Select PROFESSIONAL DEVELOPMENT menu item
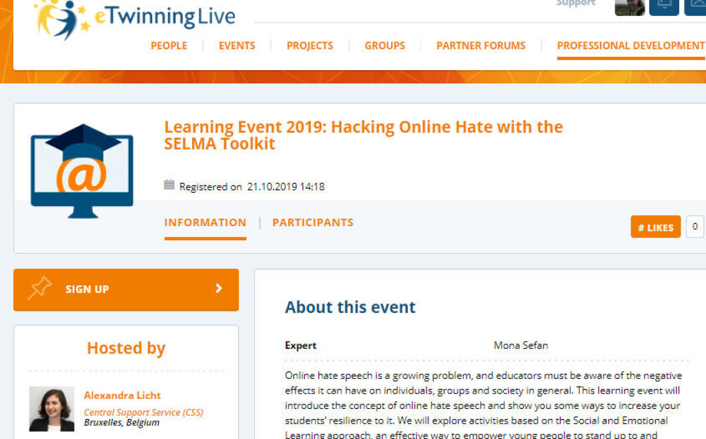Image resolution: width=706 pixels, height=439 pixels. coord(631,46)
